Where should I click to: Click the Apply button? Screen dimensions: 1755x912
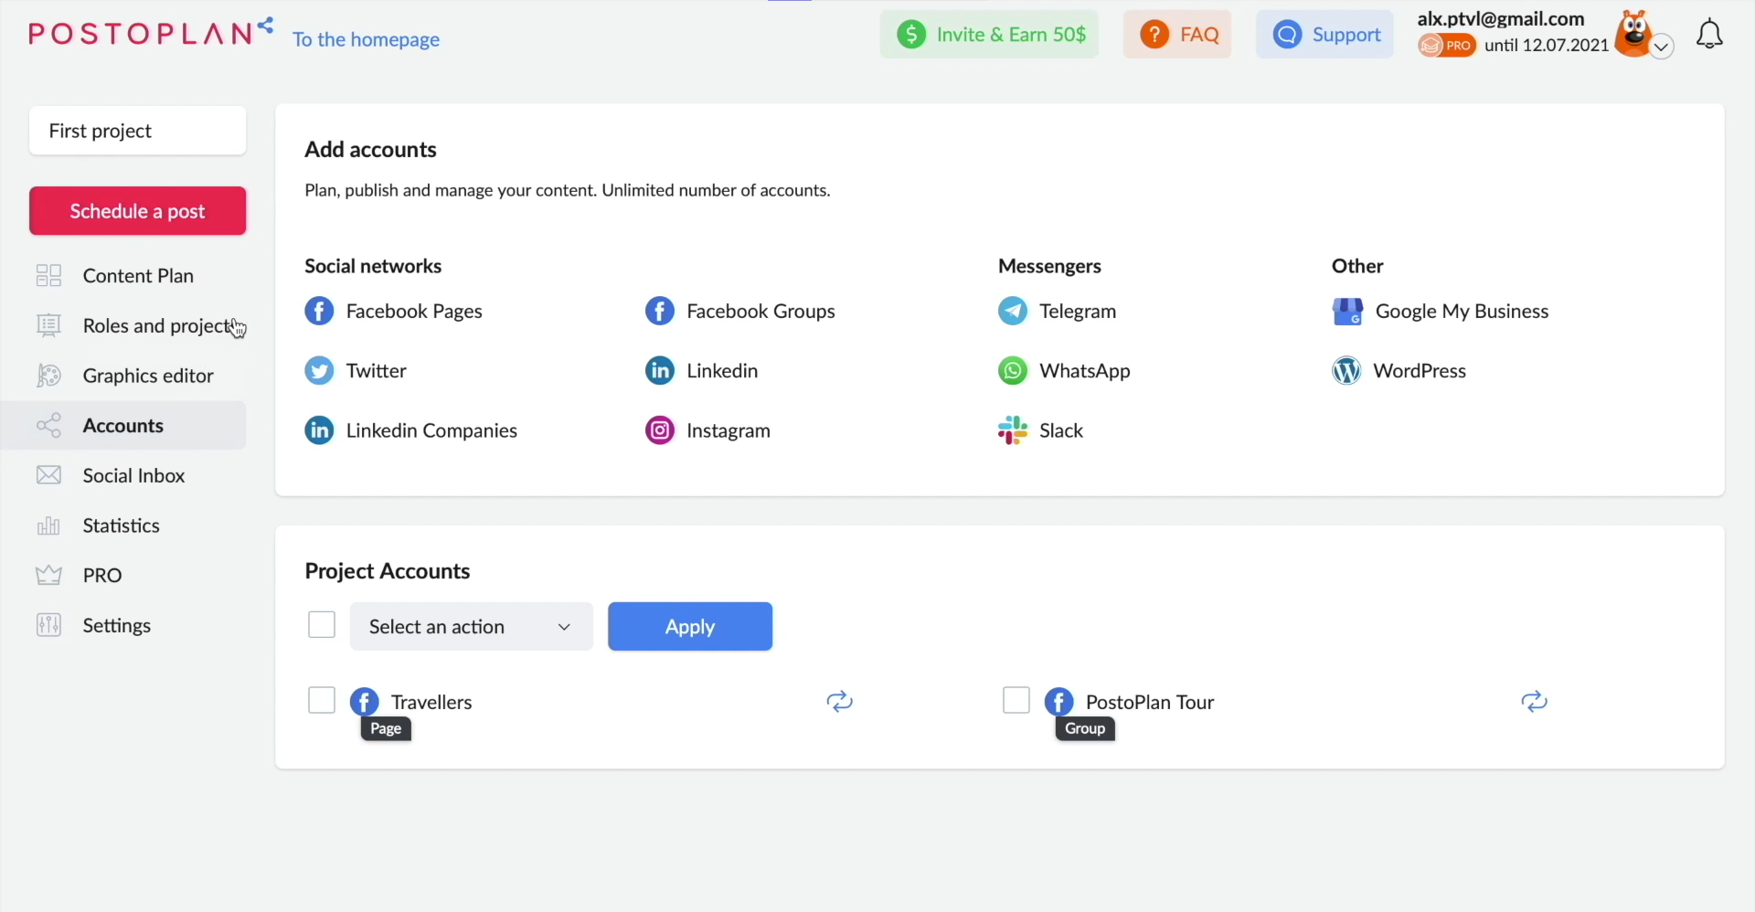click(x=690, y=626)
